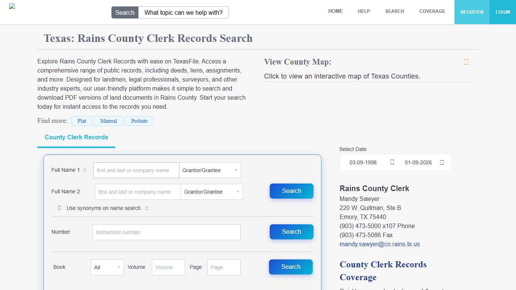Image resolution: width=516 pixels, height=290 pixels.
Task: Expand the Book dropdown showing All
Action: (107, 267)
